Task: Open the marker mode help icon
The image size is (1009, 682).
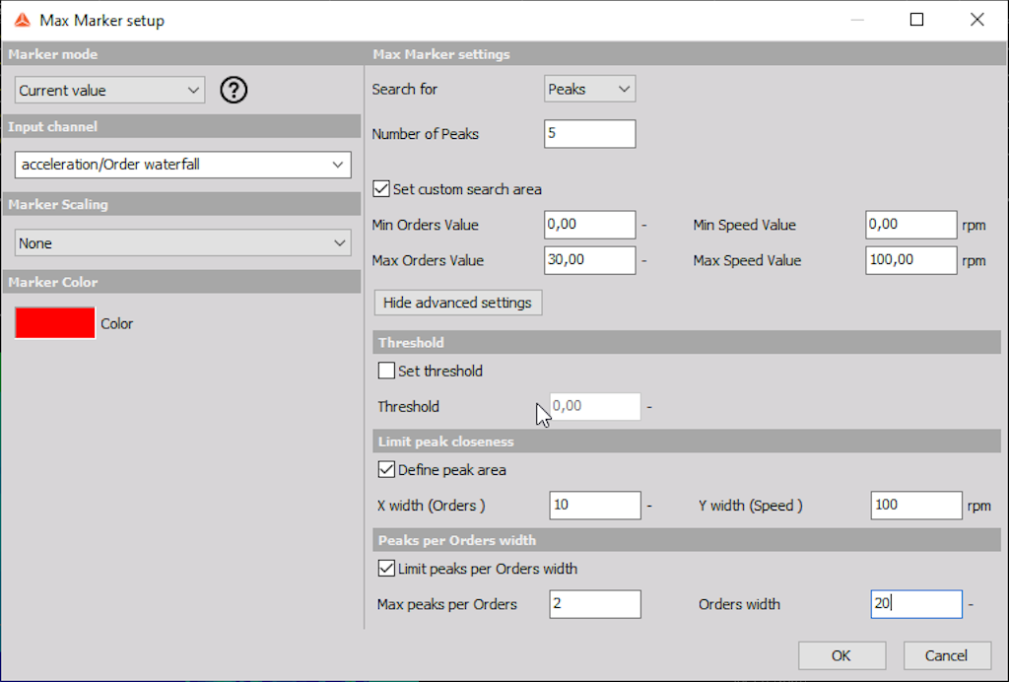Action: pos(234,90)
